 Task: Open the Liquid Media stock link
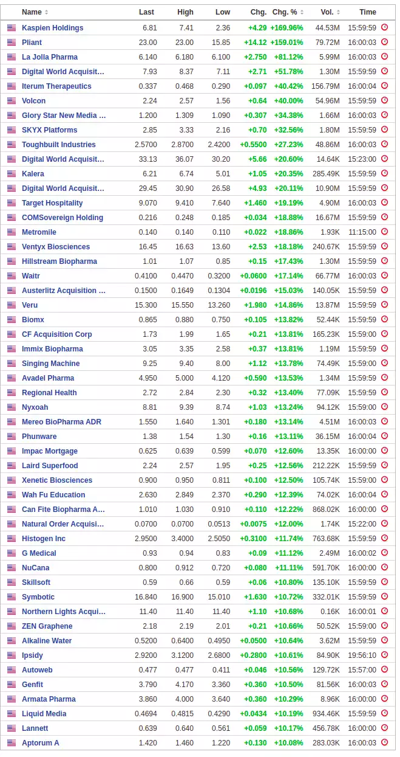pyautogui.click(x=44, y=714)
